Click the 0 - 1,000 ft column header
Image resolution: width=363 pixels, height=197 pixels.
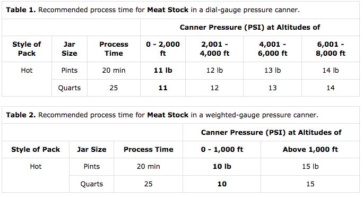(222, 150)
